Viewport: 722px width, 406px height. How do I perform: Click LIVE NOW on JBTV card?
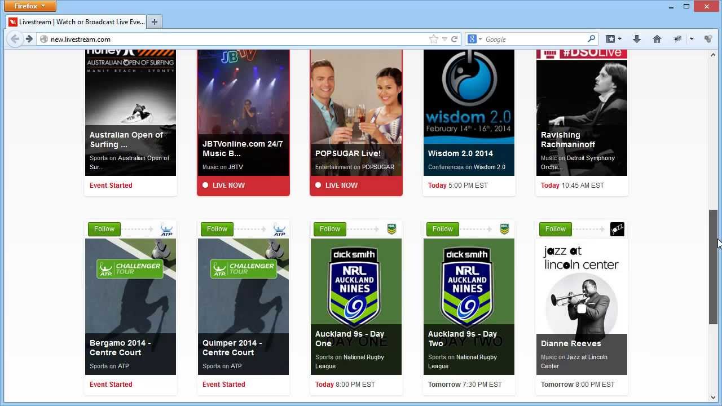228,185
